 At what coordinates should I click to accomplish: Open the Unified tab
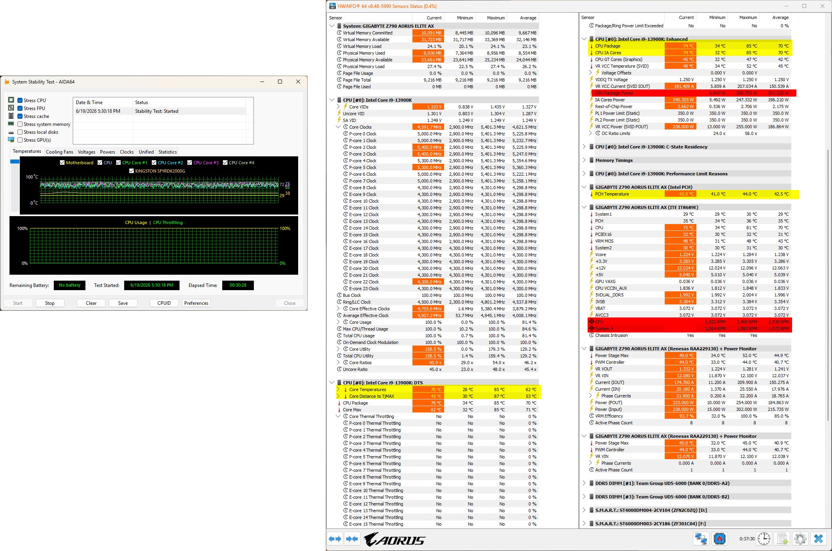coord(146,152)
